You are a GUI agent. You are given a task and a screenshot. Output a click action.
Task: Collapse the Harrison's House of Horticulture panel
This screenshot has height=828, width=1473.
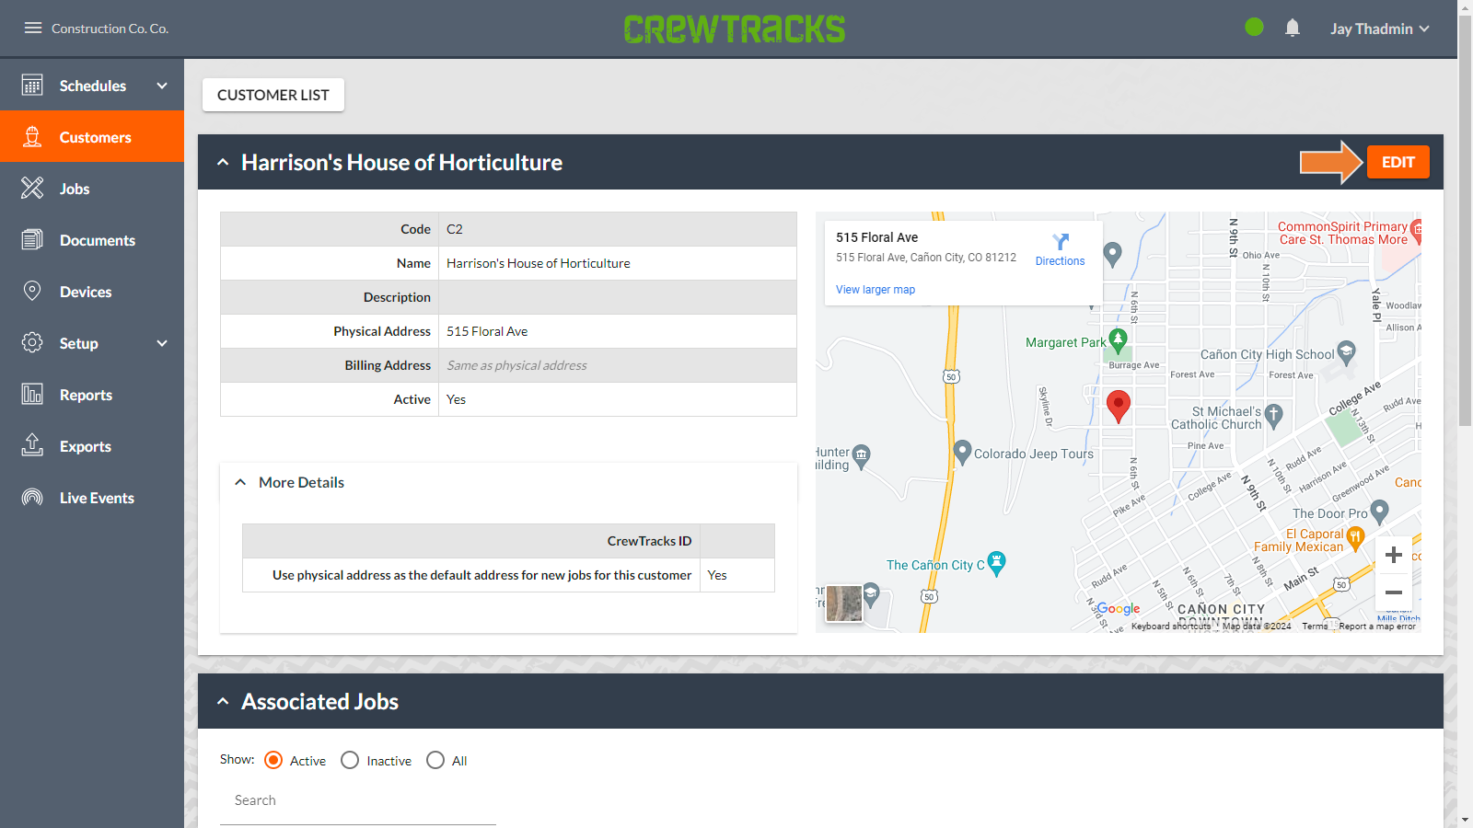223,162
